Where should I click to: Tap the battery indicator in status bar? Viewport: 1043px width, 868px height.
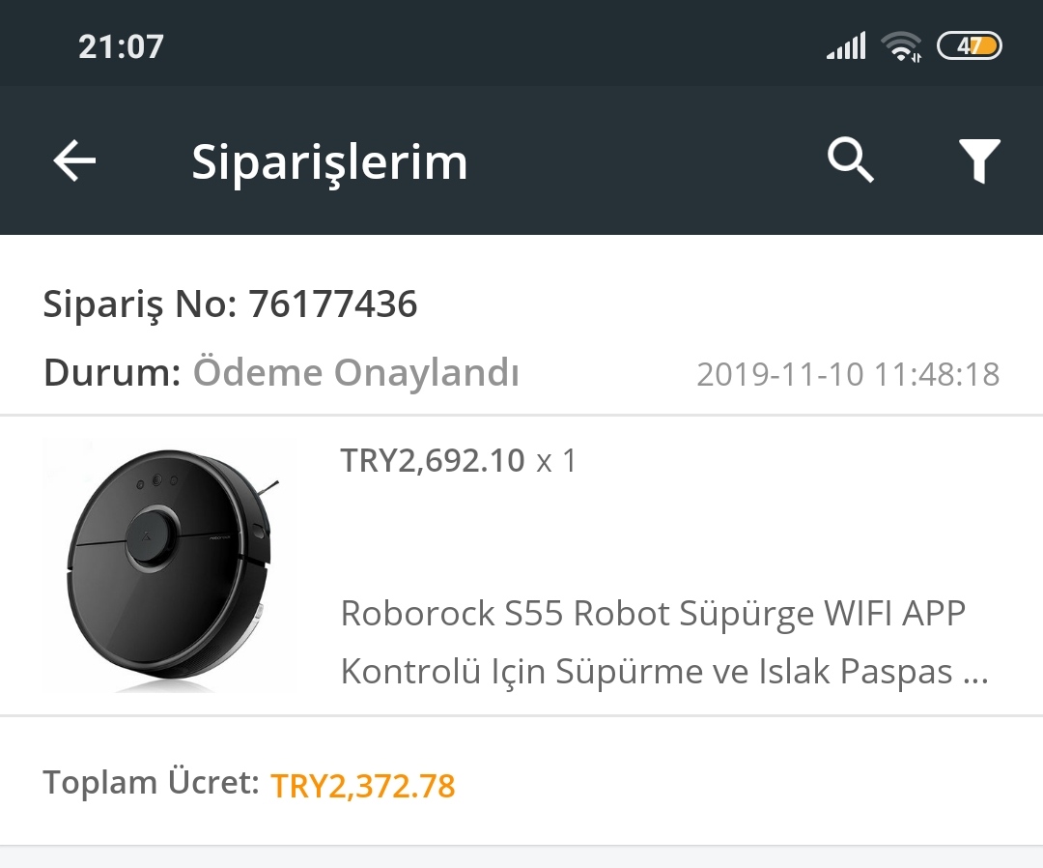(970, 46)
